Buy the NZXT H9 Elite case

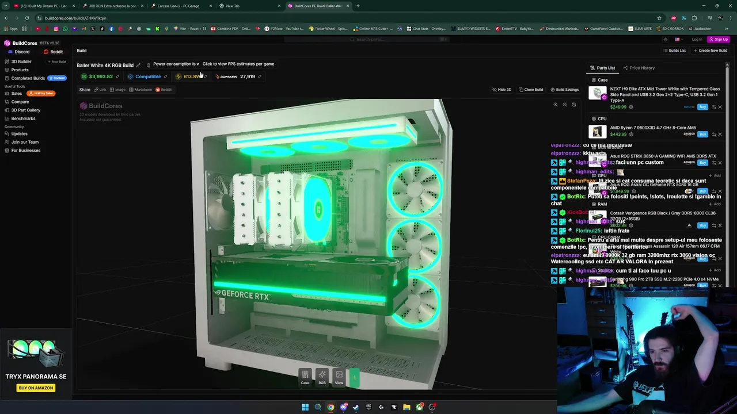click(x=702, y=107)
